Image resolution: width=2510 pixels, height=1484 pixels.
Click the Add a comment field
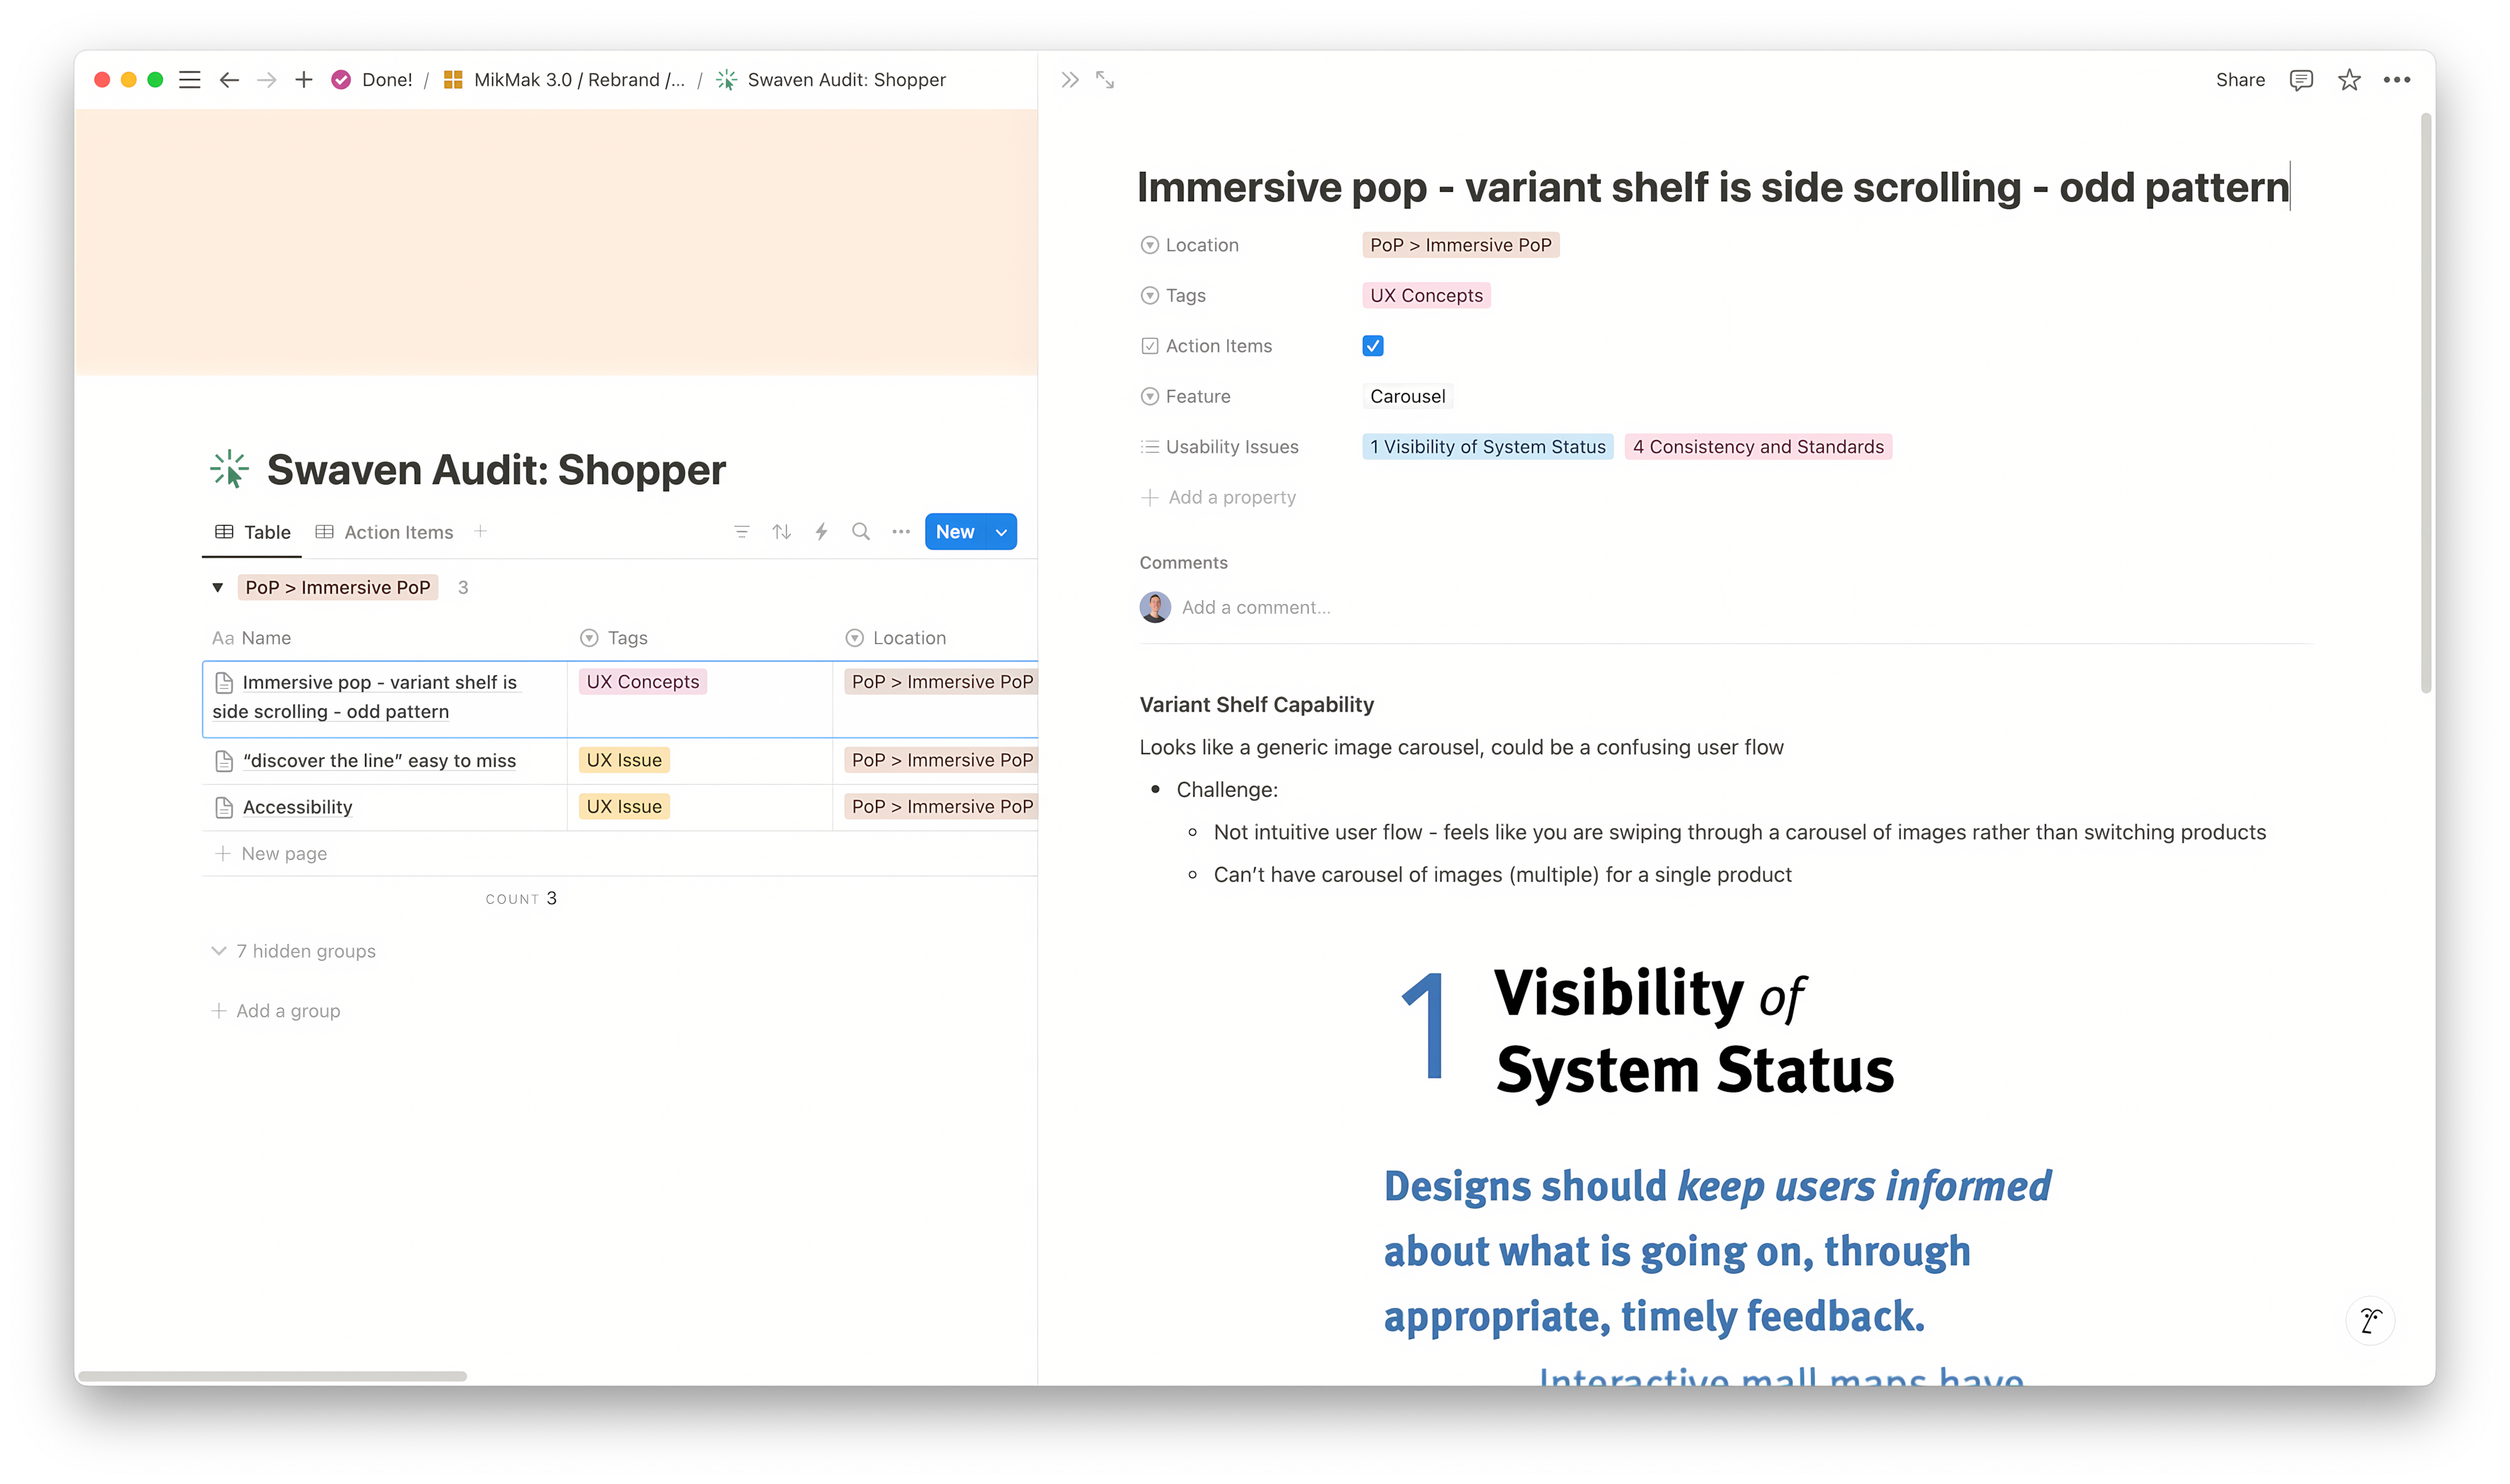coord(1256,607)
